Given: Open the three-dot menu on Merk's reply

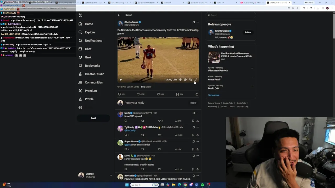Looking at the screenshot, I should tap(198, 113).
